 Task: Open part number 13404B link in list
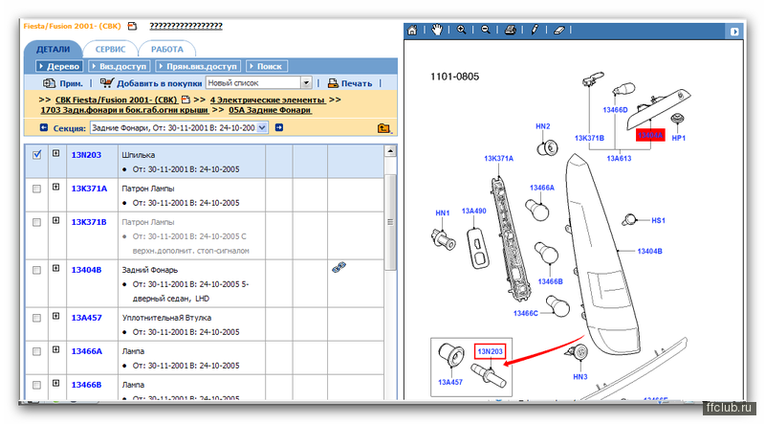pyautogui.click(x=86, y=270)
